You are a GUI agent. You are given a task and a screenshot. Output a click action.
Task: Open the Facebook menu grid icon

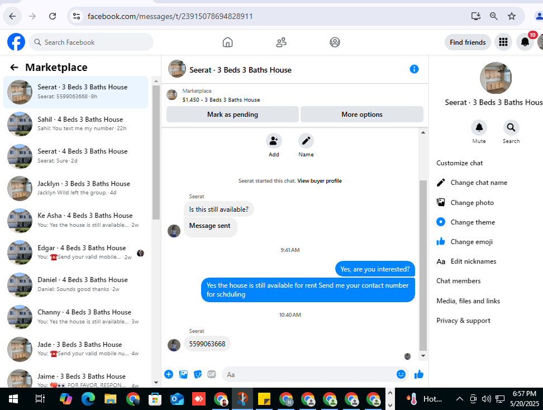click(503, 42)
